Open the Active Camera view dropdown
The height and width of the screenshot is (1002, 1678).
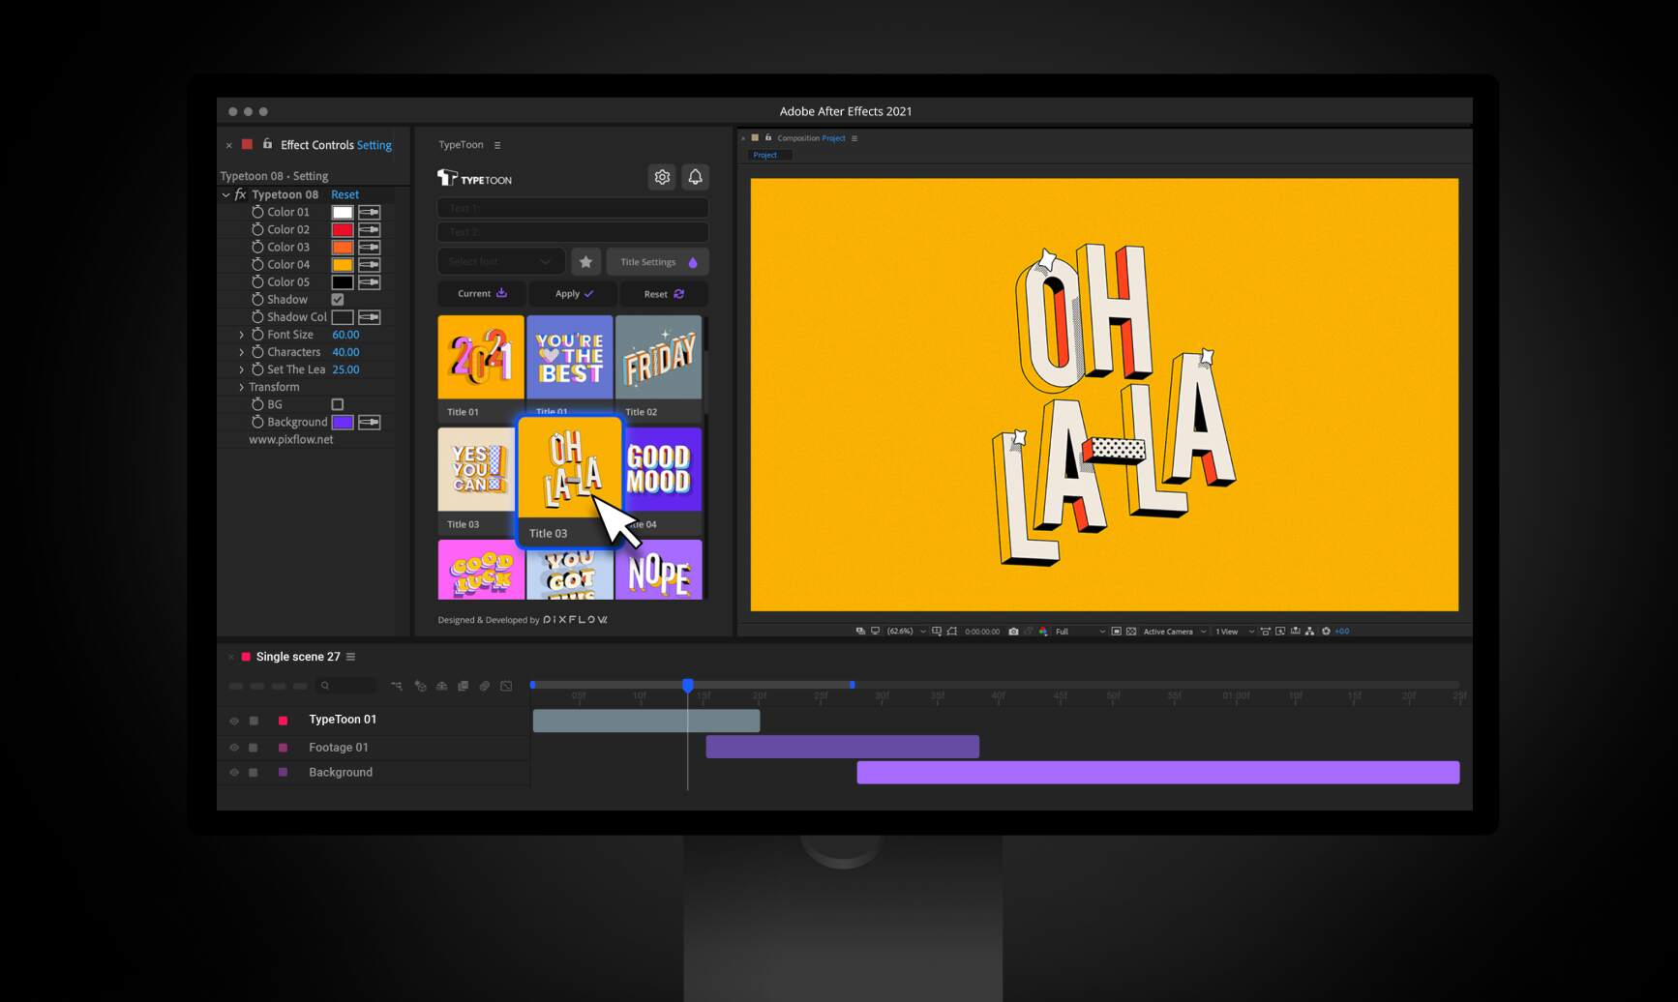[x=1175, y=632]
